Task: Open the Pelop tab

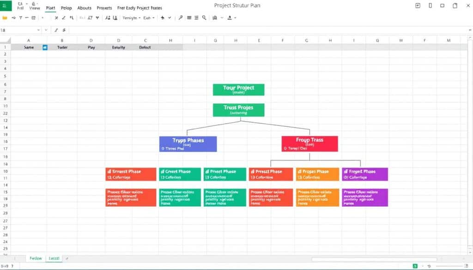Action: (67, 8)
